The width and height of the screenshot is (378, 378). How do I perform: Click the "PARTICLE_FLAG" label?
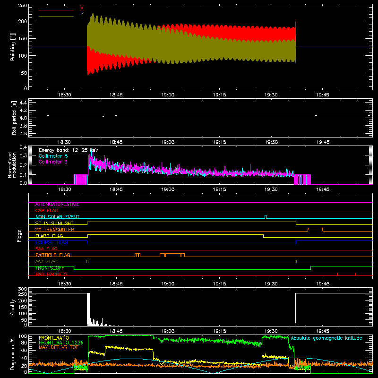[53, 255]
